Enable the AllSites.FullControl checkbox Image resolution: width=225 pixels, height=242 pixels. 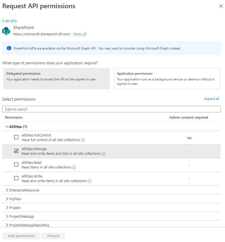click(16, 137)
